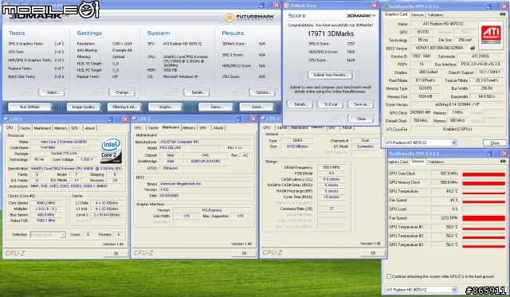Close the CPU-Z Mainboard window with X

[x=253, y=119]
